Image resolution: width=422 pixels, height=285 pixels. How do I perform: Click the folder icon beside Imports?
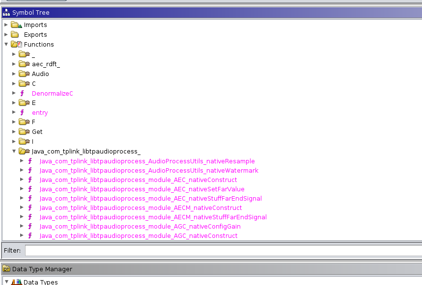[x=16, y=25]
